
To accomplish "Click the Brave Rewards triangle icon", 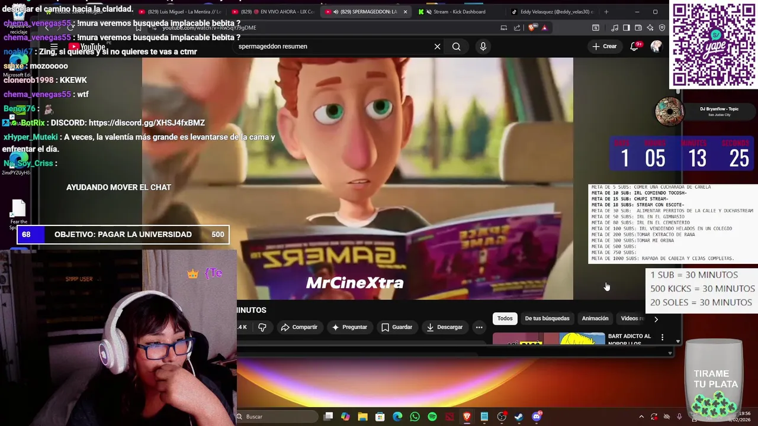I will pos(544,27).
